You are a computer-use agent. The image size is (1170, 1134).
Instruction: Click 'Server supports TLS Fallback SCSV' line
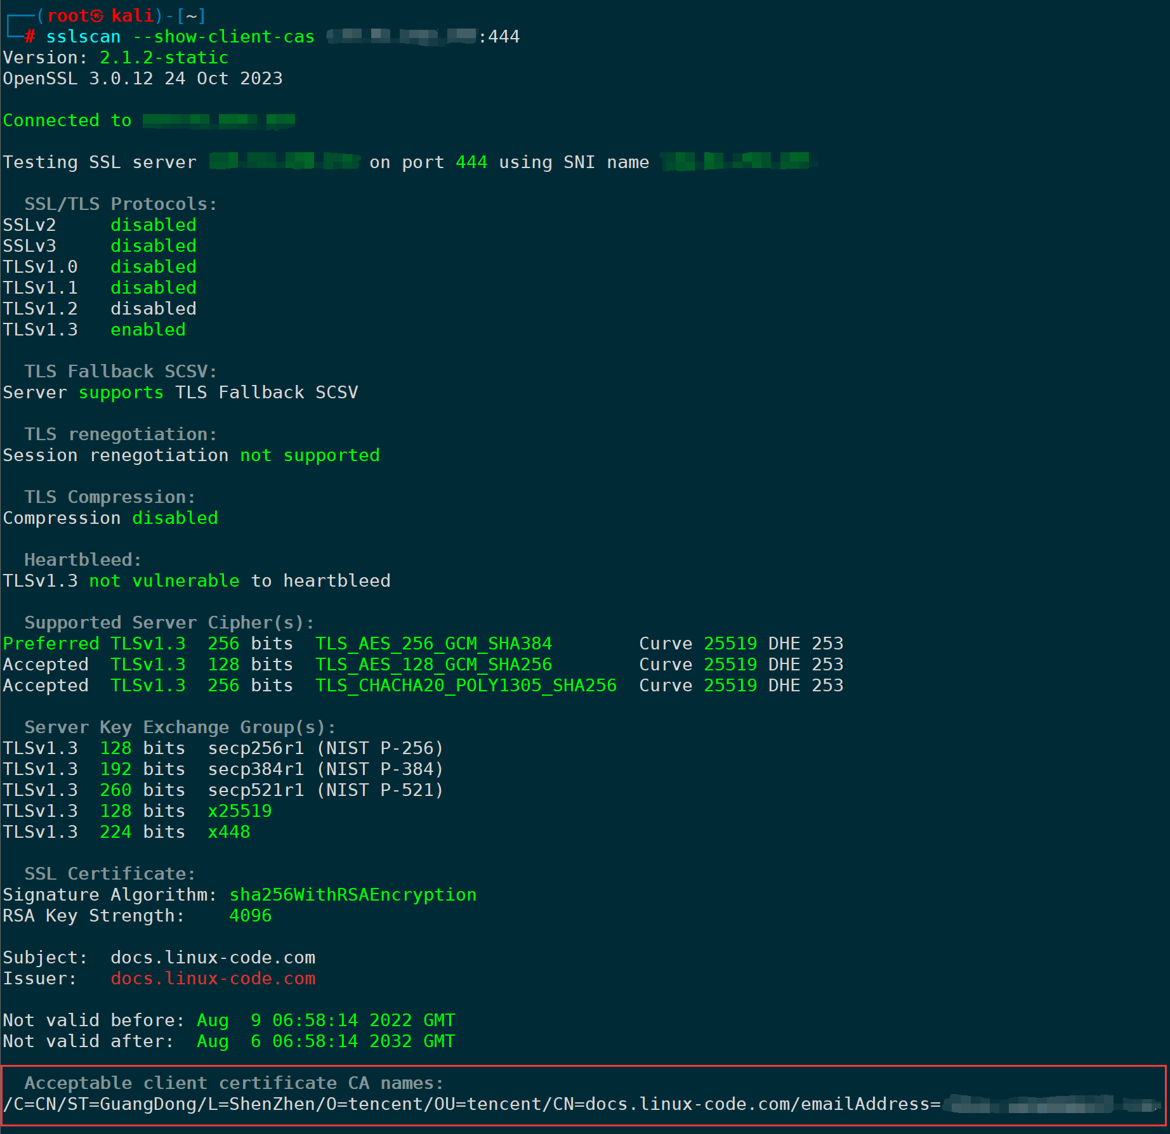click(181, 393)
